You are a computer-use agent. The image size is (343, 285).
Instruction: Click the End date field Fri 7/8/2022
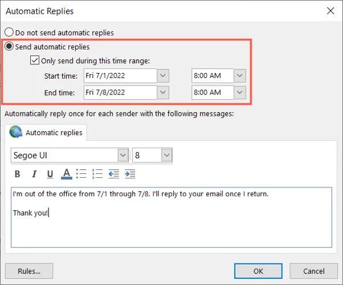(120, 92)
